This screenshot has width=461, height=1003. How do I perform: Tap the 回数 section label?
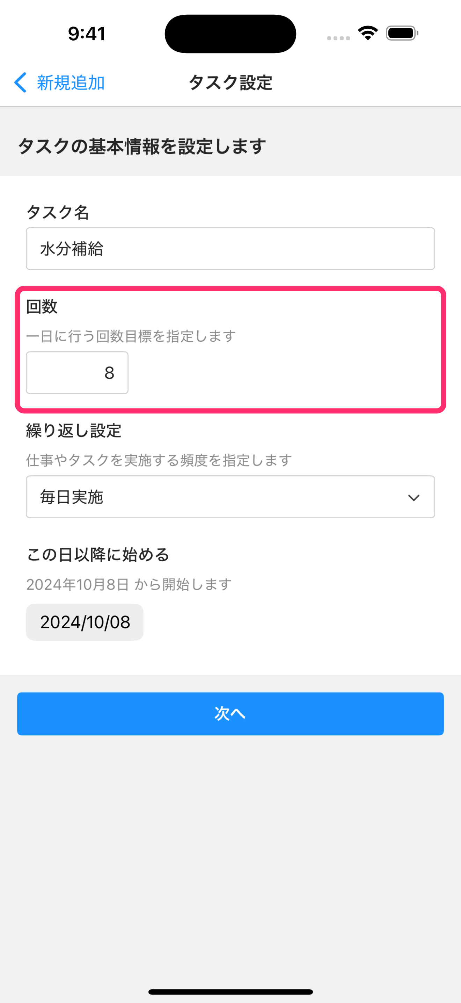pyautogui.click(x=42, y=306)
